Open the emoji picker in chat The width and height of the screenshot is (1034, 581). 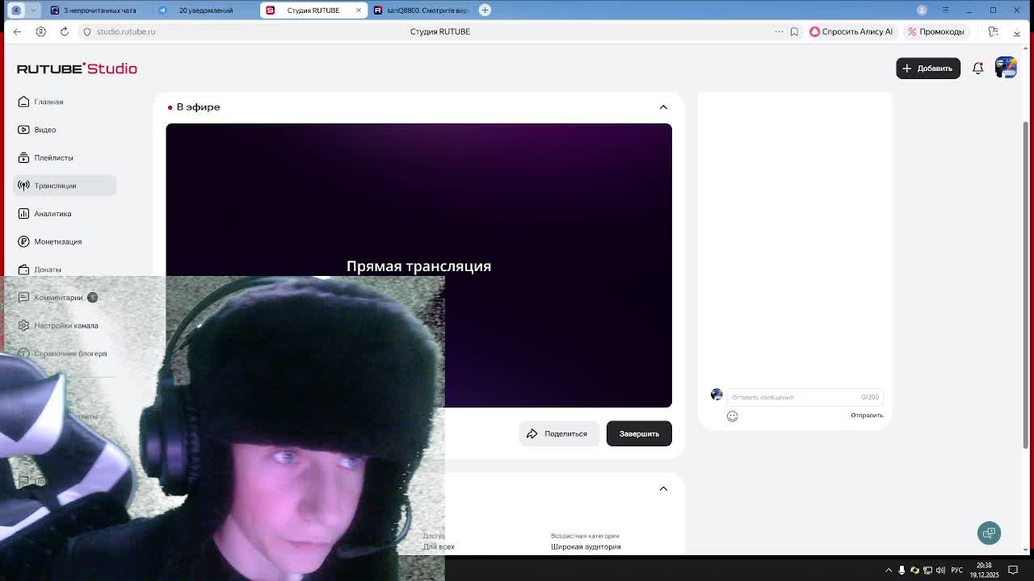732,416
